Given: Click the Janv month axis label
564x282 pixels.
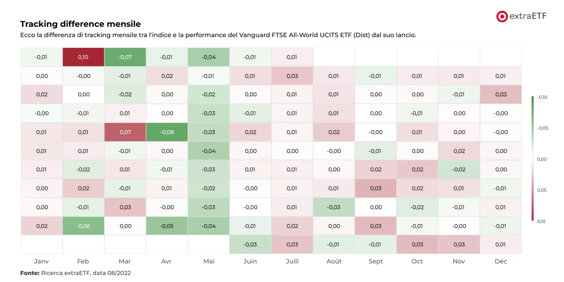Looking at the screenshot, I should 41,261.
